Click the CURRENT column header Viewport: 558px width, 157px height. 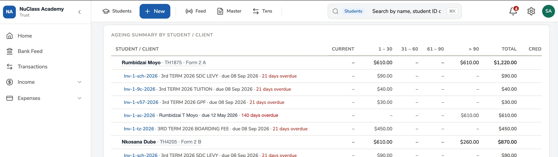tap(343, 49)
